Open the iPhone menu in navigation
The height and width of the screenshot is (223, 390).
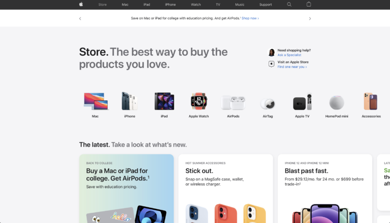171,5
